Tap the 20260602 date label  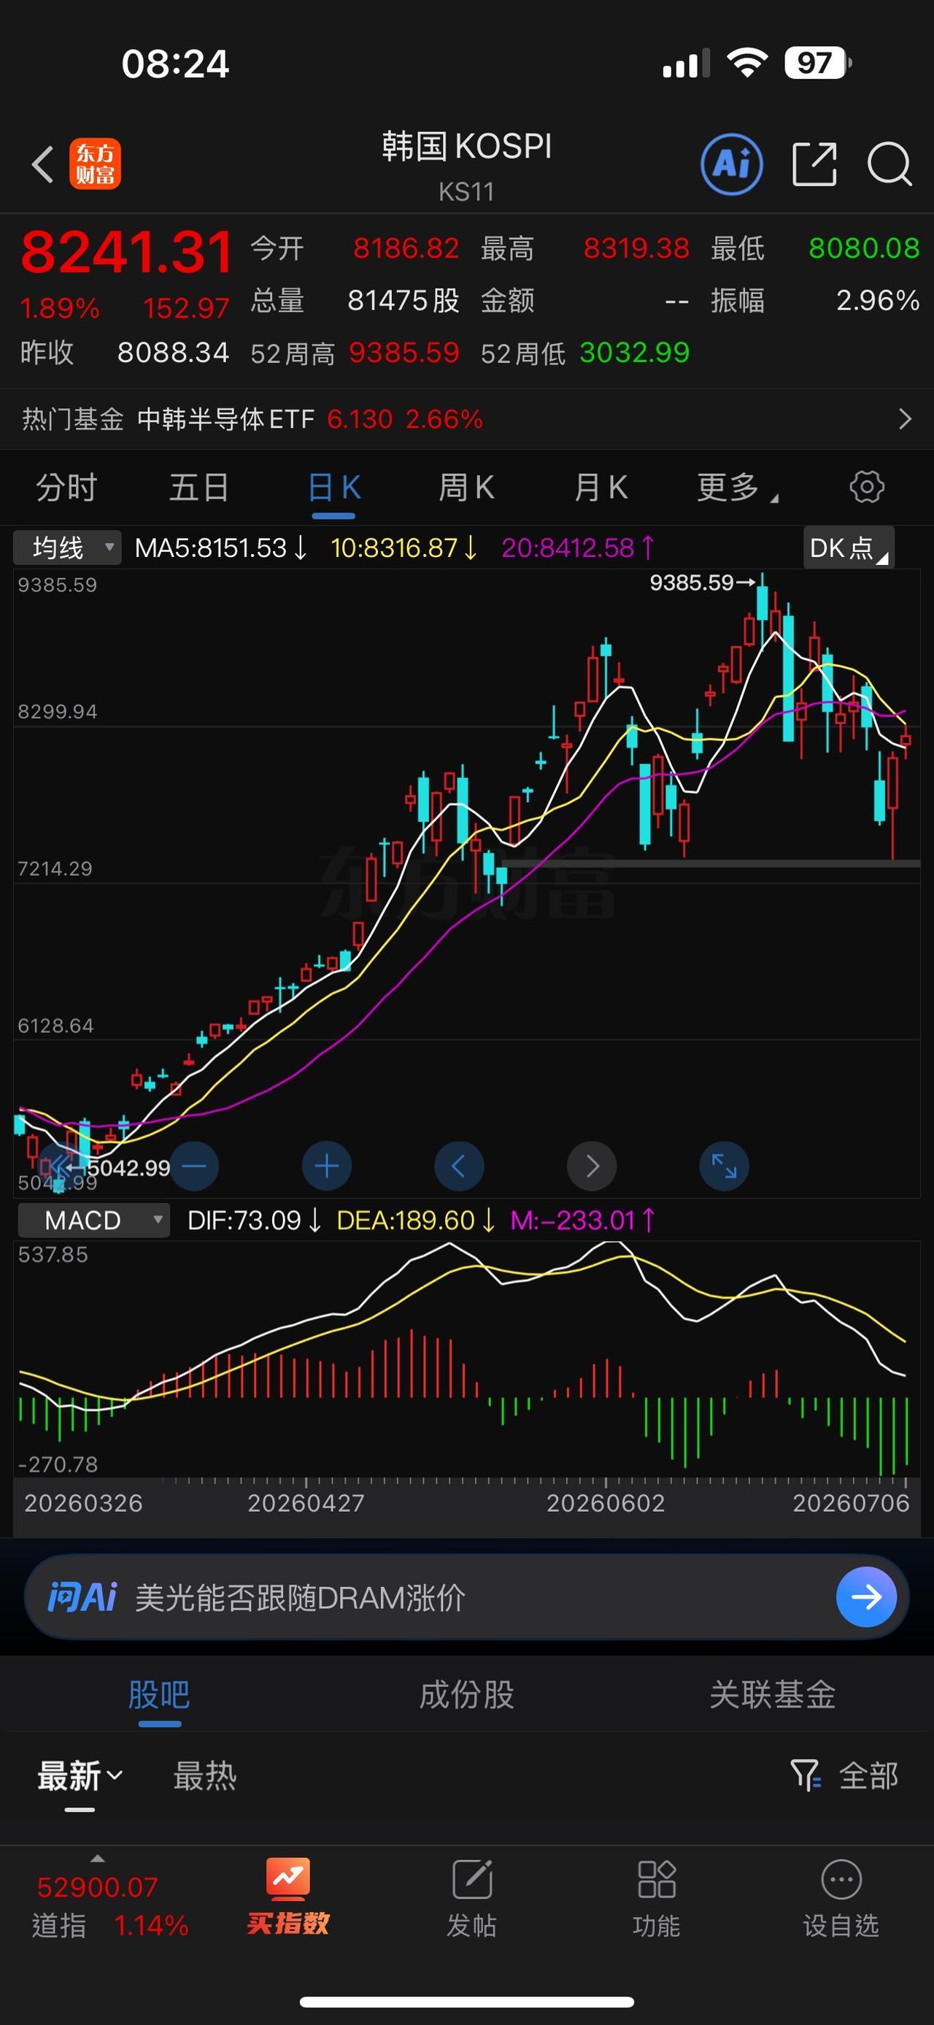pos(606,1503)
